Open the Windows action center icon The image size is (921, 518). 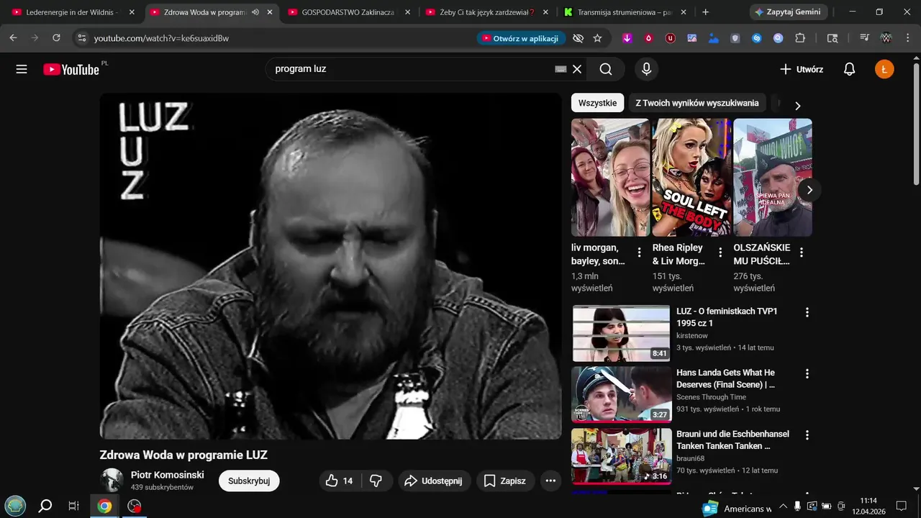[901, 506]
